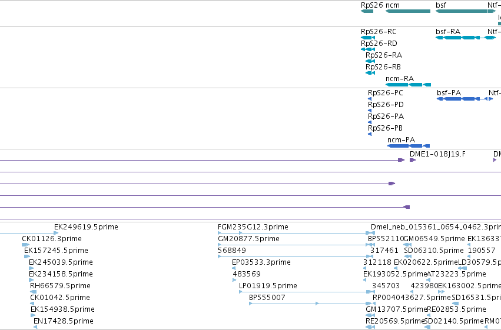Image resolution: width=501 pixels, height=330 pixels.
Task: Select EST EK163002.5prime
Action: tap(469, 286)
